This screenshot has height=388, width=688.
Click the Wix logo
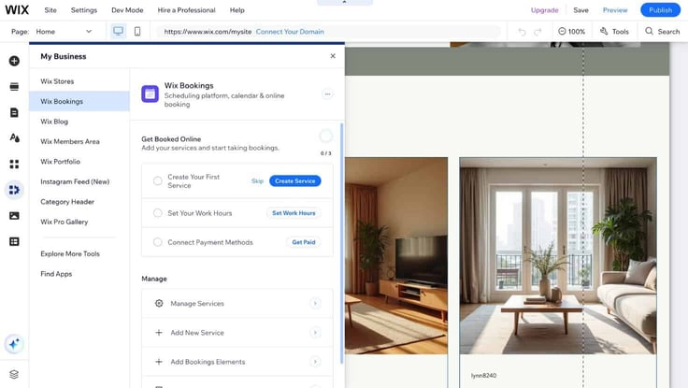coord(17,9)
